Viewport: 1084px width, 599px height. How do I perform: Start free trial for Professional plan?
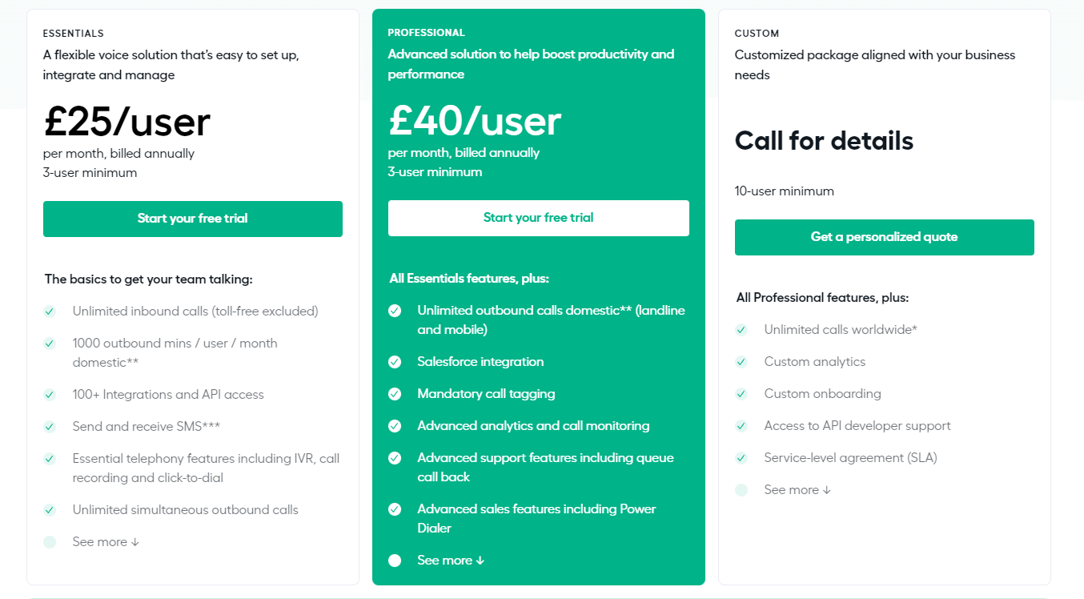[539, 218]
